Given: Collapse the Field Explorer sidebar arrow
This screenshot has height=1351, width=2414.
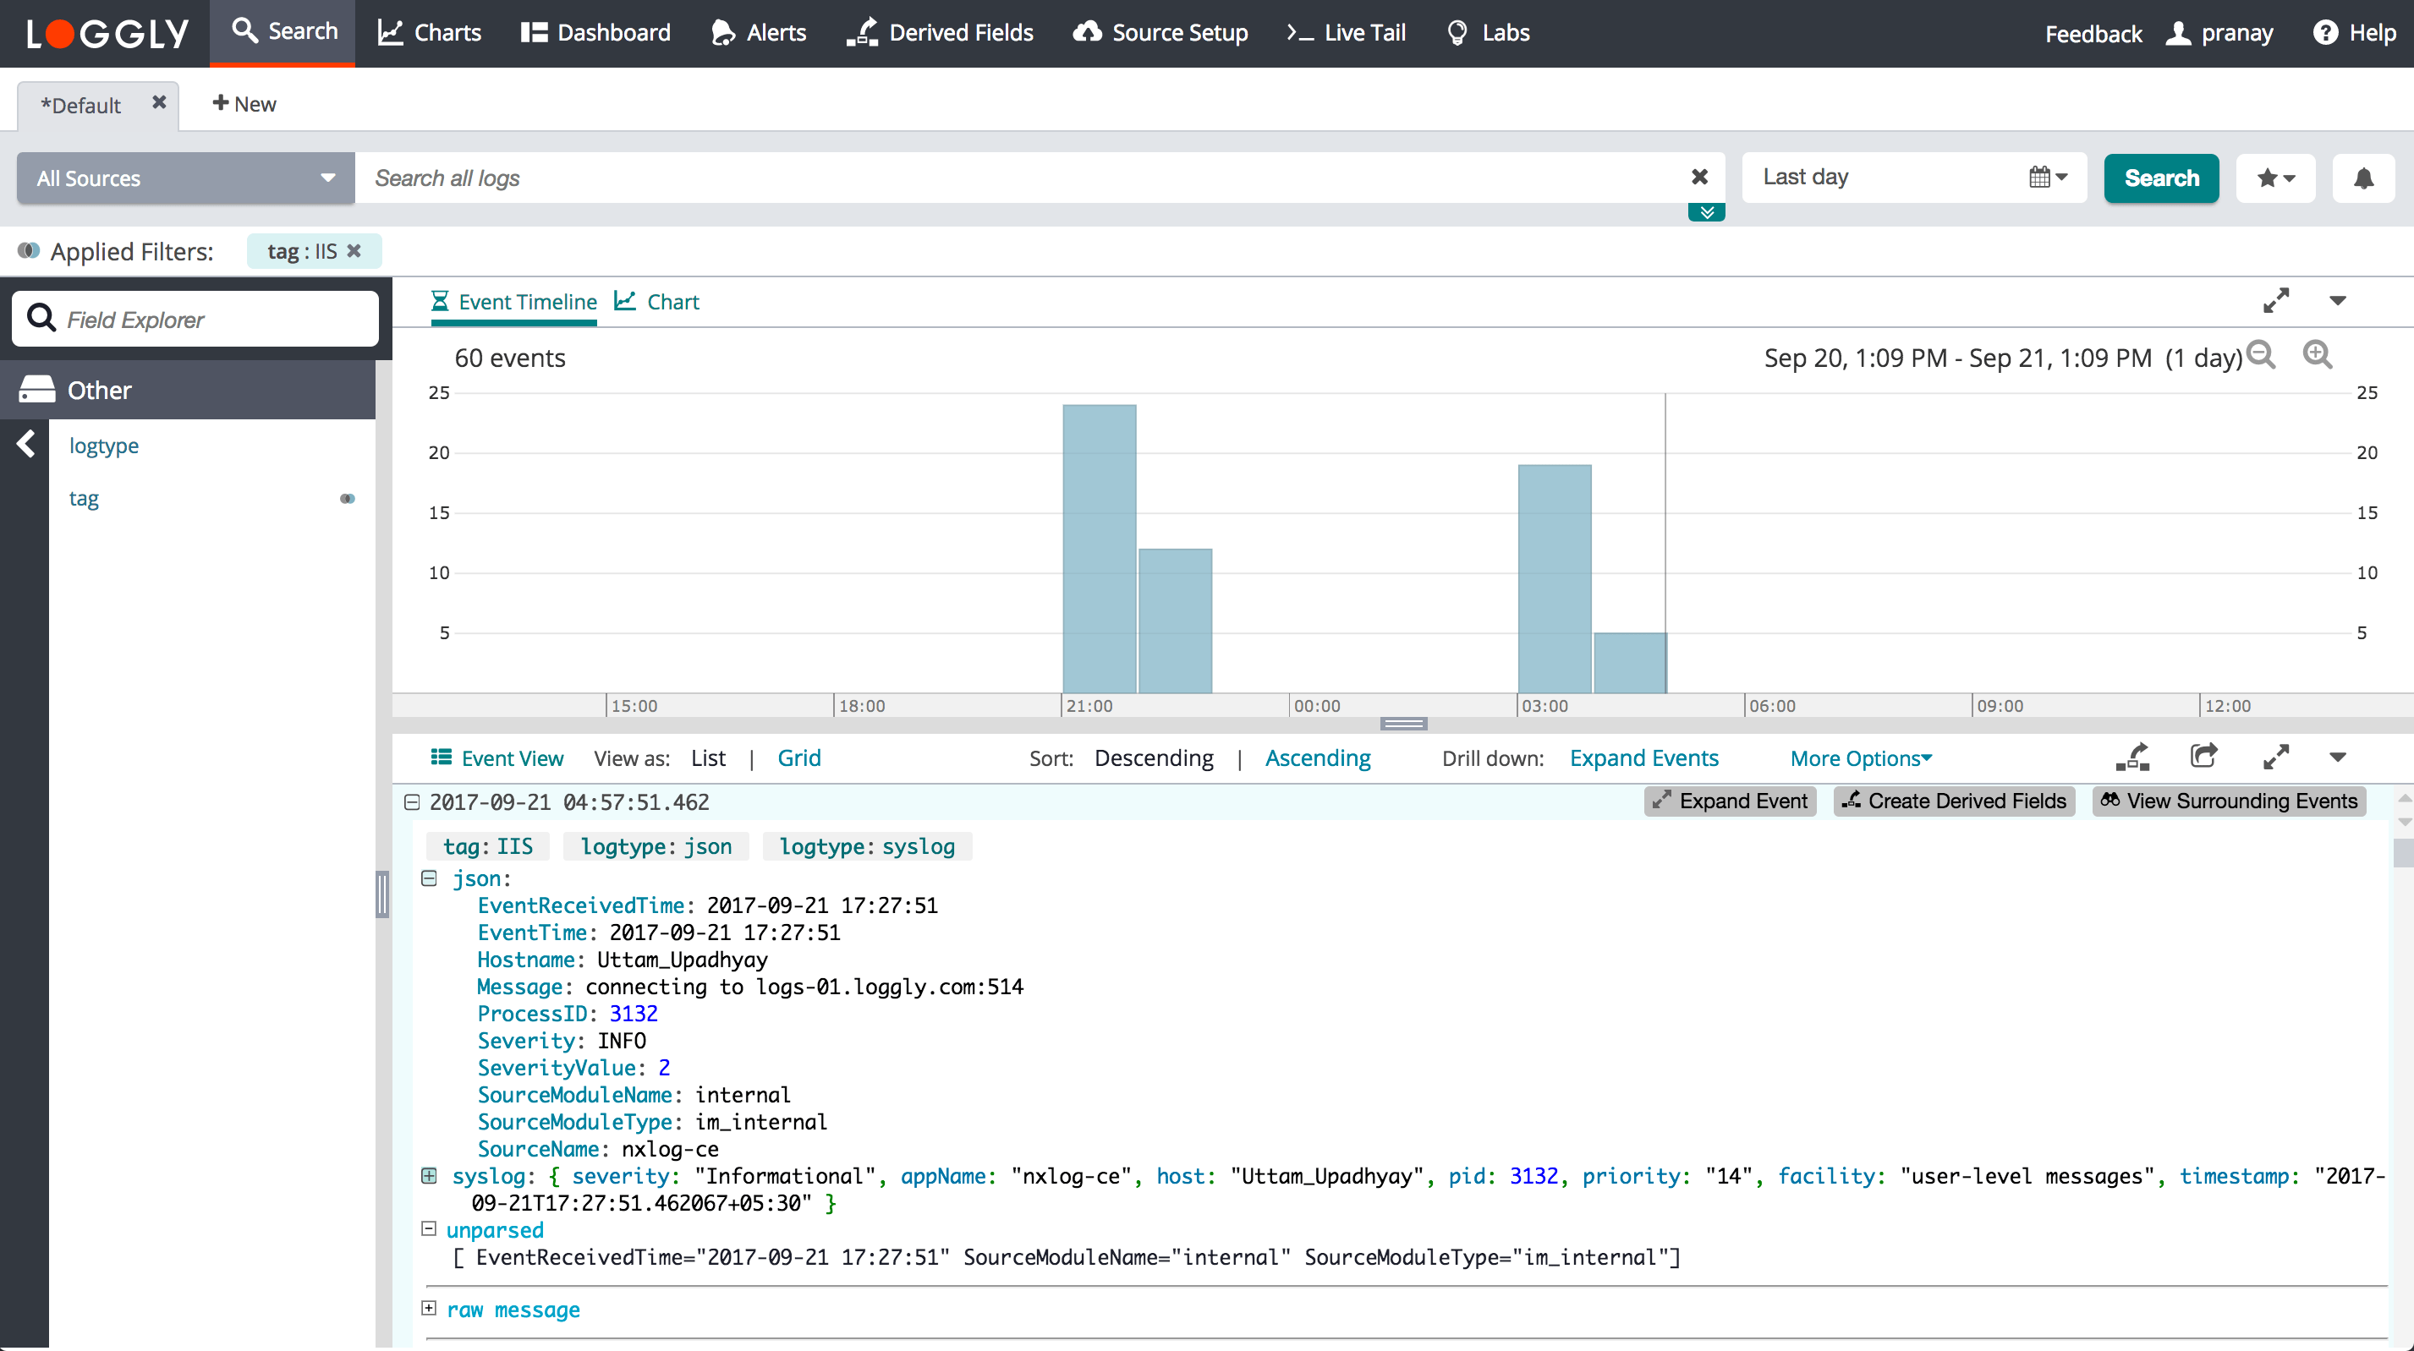Looking at the screenshot, I should [x=25, y=444].
